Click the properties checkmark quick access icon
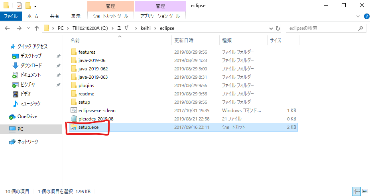 point(19,6)
